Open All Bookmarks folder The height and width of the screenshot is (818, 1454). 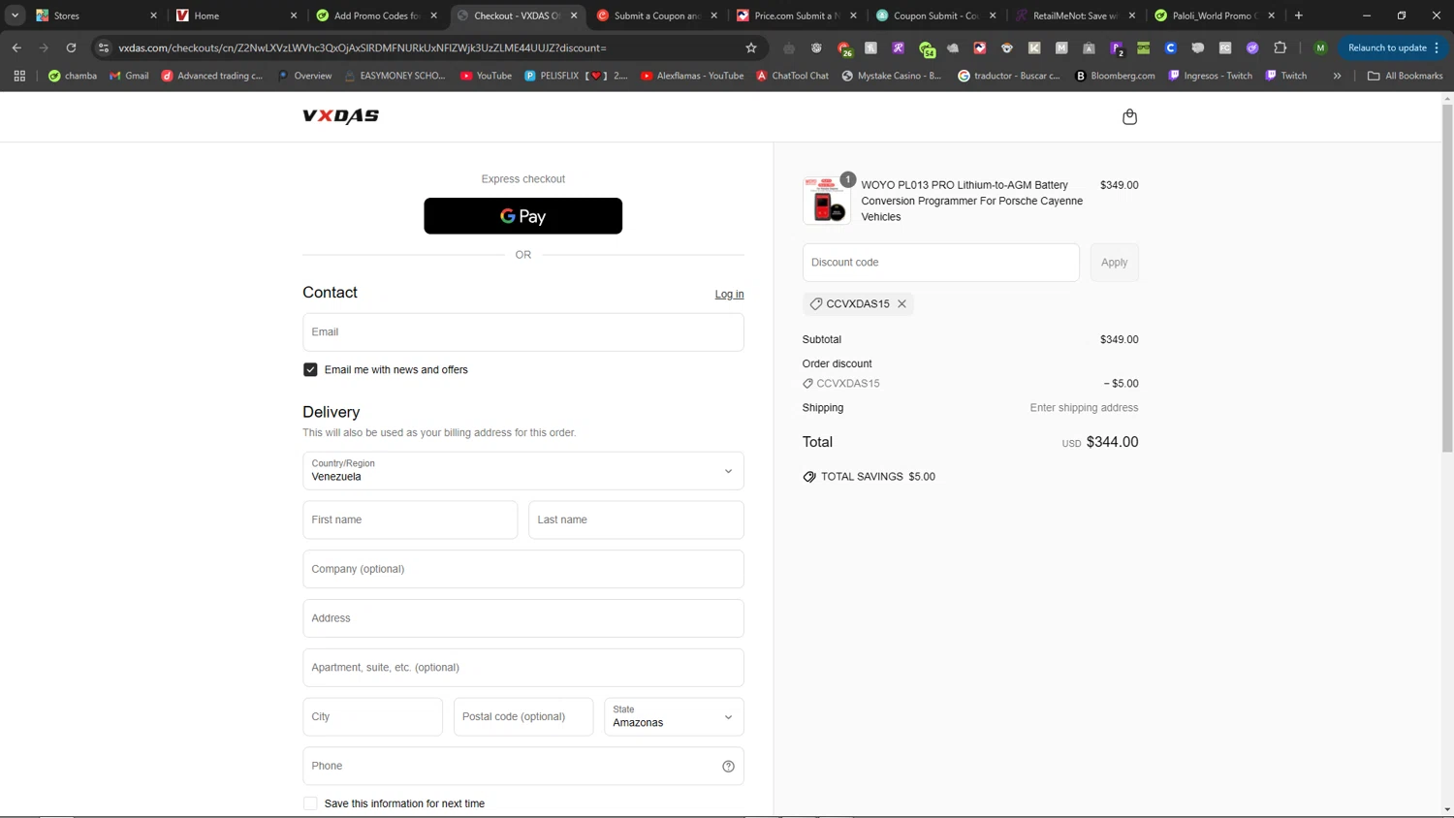point(1405,76)
